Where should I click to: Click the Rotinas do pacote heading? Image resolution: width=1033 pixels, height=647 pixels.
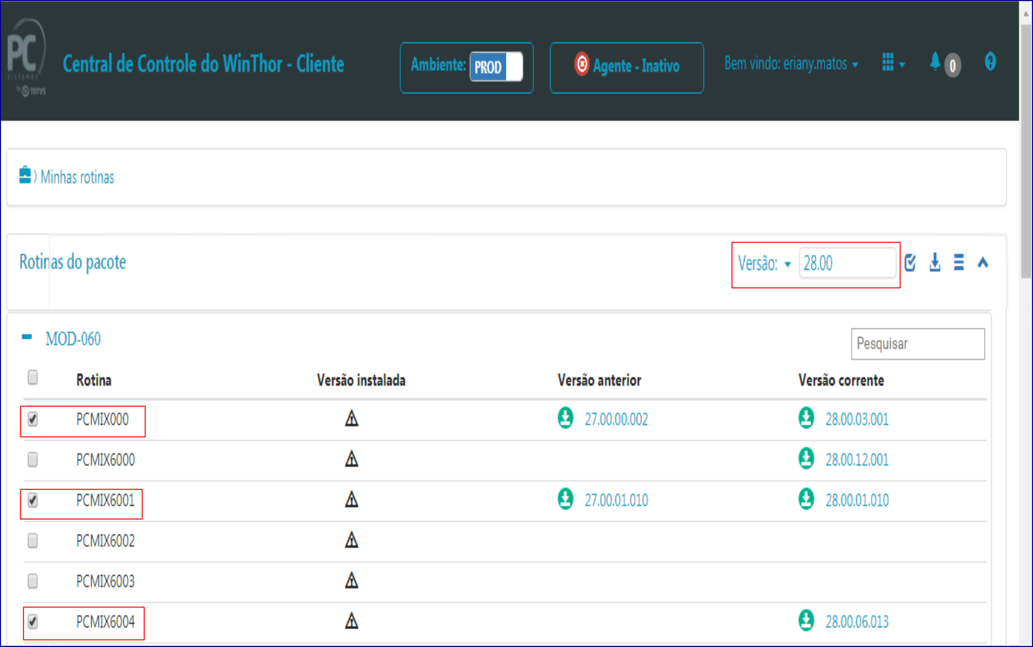point(73,262)
